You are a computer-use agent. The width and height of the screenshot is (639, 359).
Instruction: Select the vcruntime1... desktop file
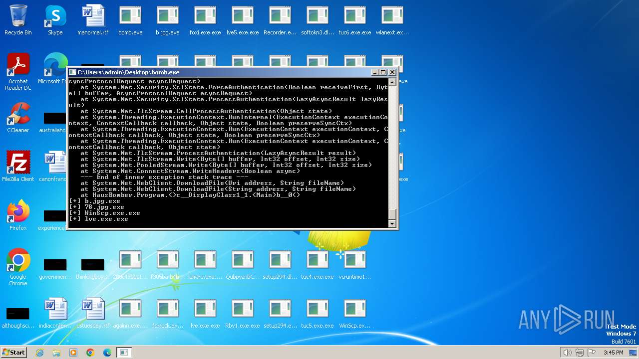tap(355, 264)
